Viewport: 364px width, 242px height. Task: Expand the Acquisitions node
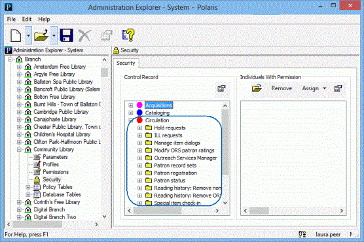click(x=131, y=105)
